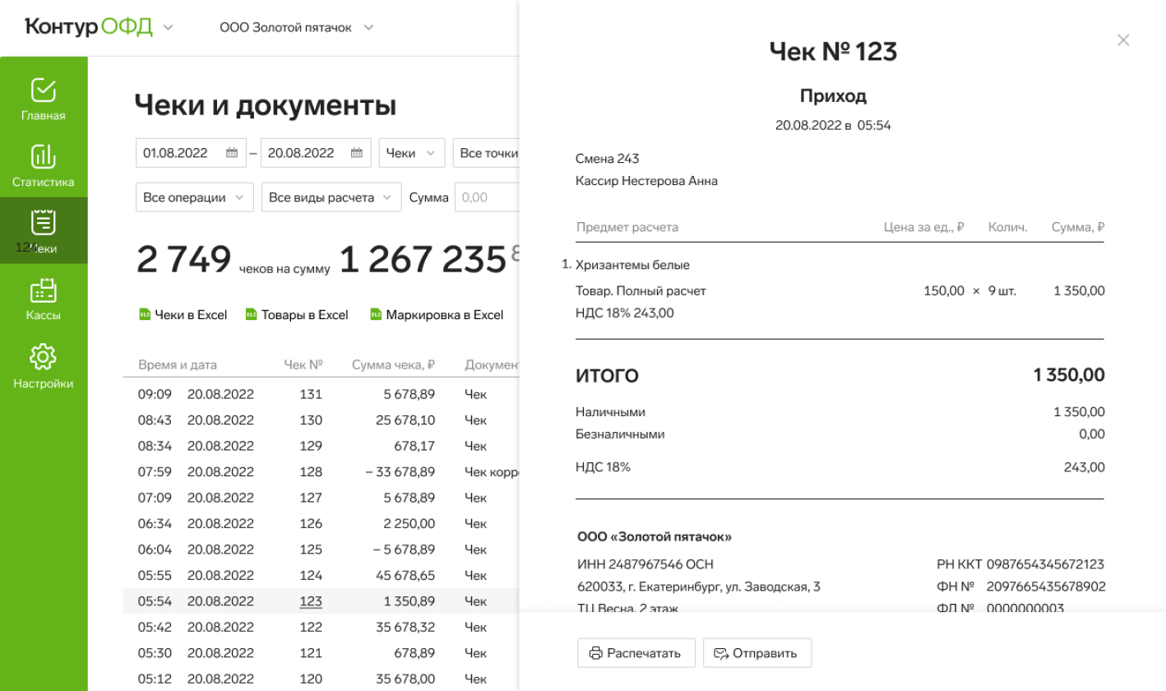The height and width of the screenshot is (691, 1166).
Task: Open the Все виды расчета dropdown
Action: coord(331,197)
